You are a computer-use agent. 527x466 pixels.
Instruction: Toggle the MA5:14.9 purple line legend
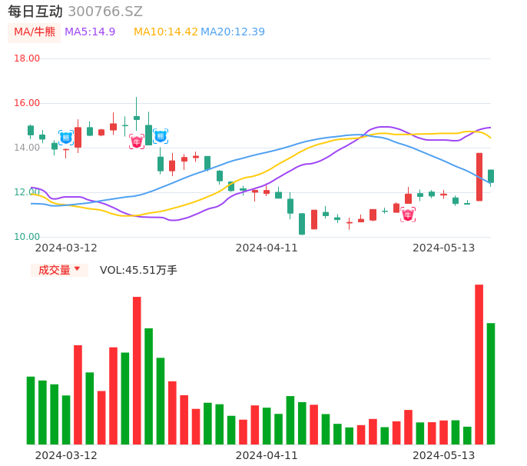[90, 32]
